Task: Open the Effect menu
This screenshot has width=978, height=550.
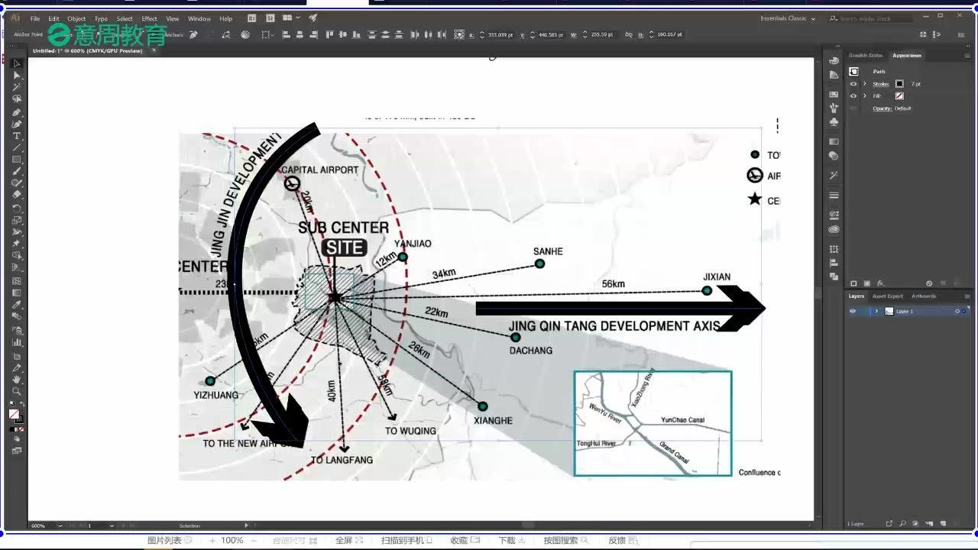Action: tap(149, 18)
